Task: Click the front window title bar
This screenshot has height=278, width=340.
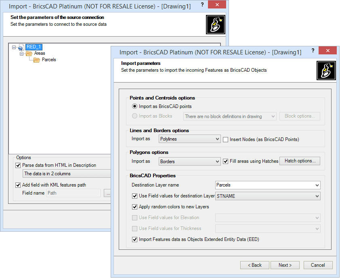Action: click(210, 52)
